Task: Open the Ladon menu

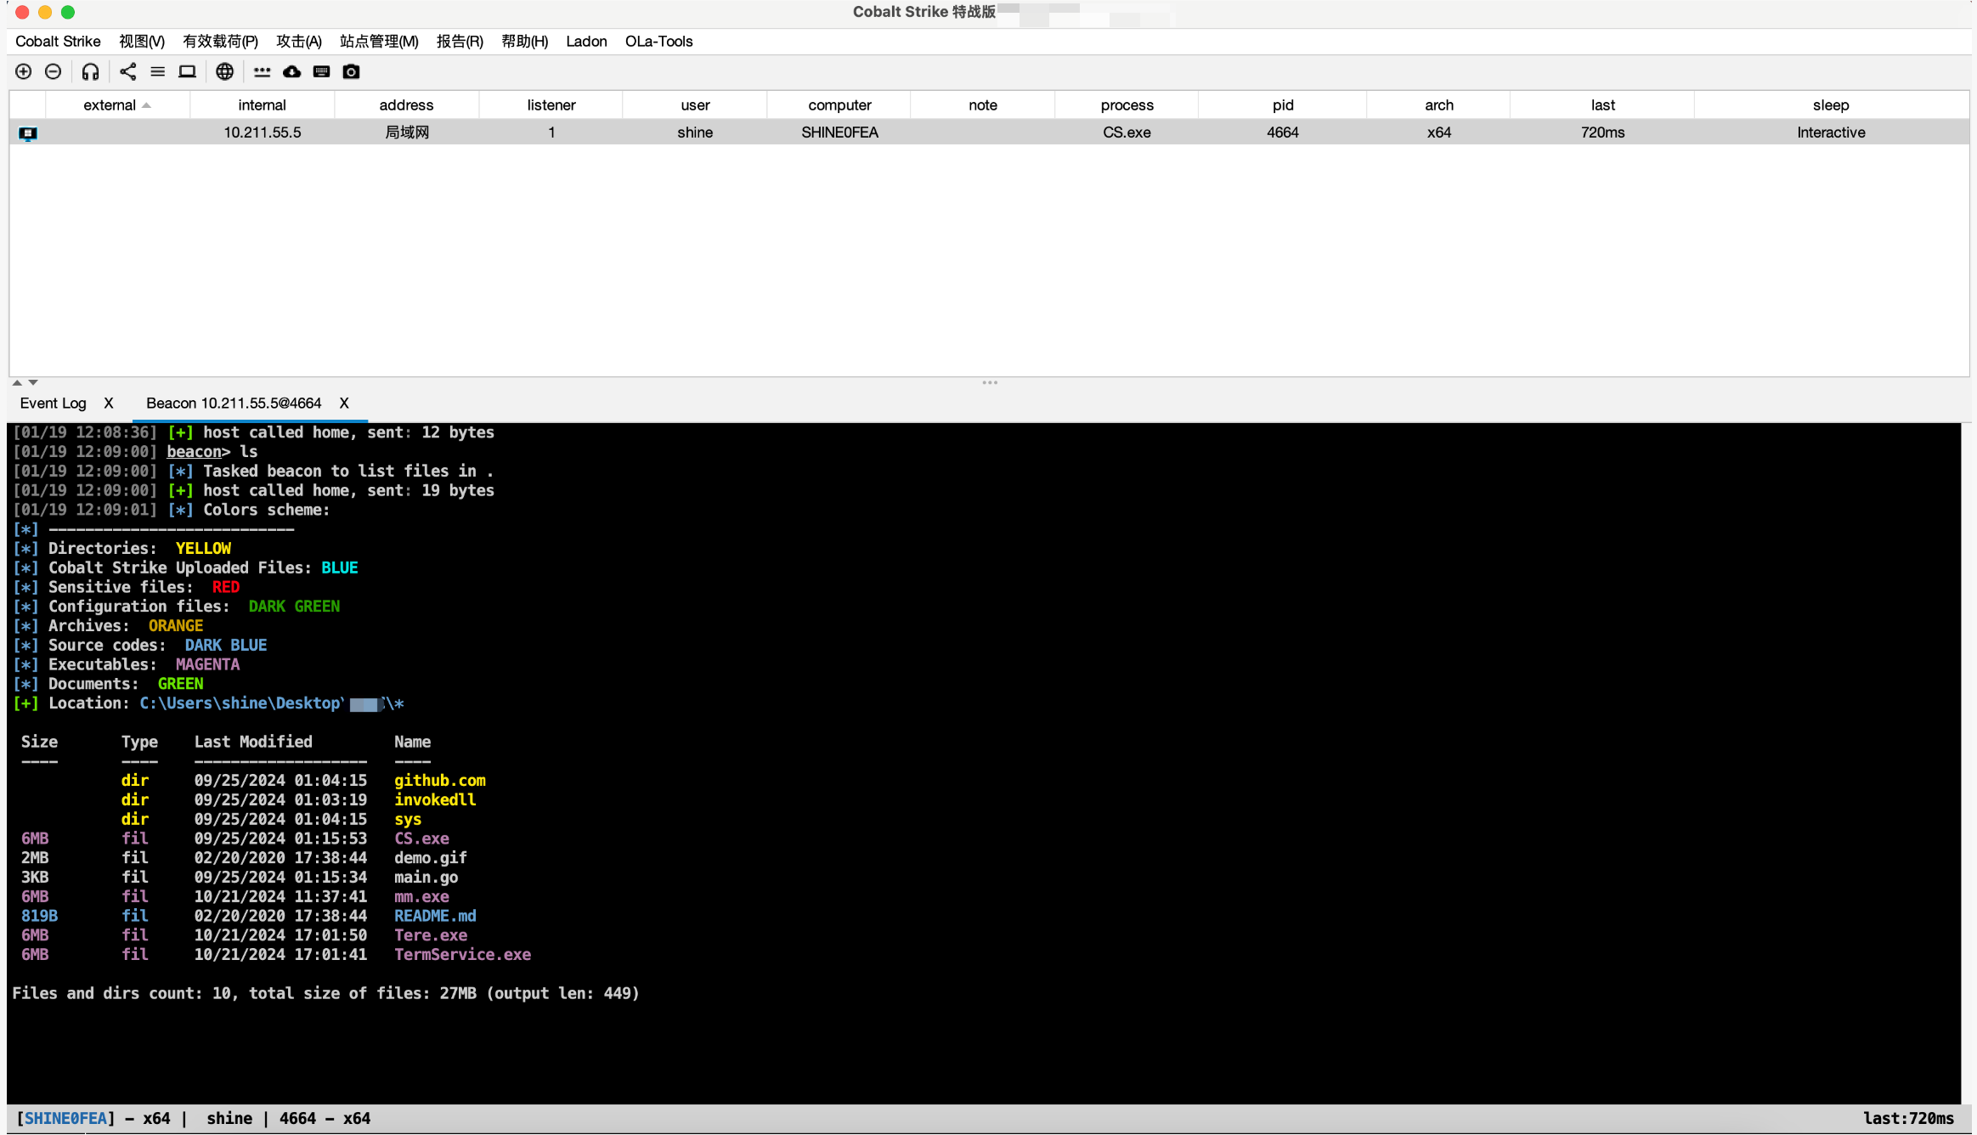Action: 586,42
